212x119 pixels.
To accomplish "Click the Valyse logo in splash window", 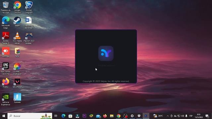I will click(x=106, y=54).
